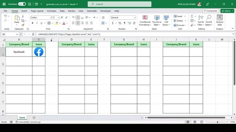Select the Cut scissors icon
This screenshot has width=236, height=132.
[23, 16]
